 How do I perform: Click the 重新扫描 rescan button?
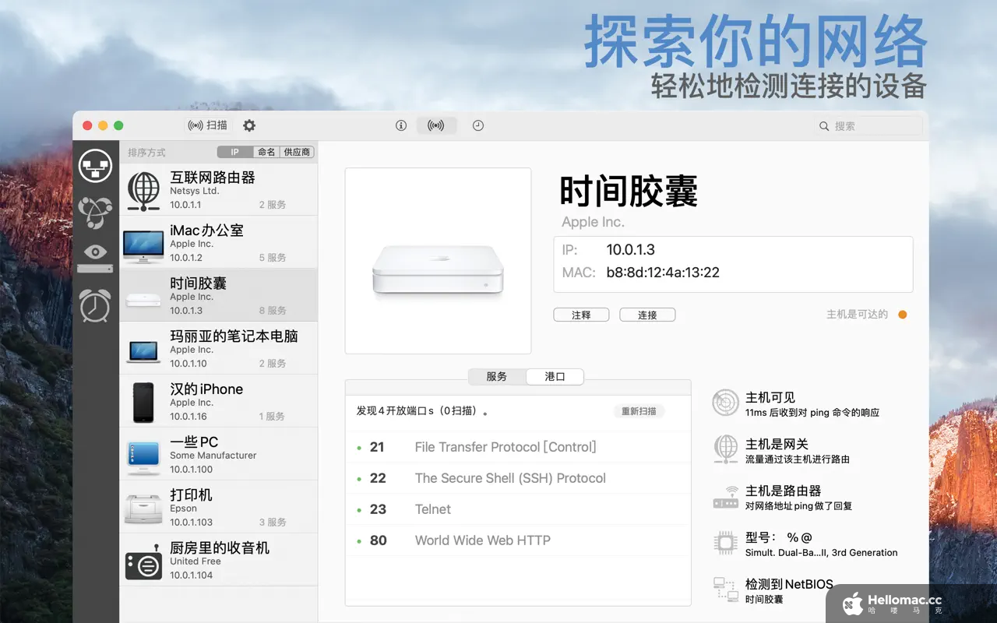pyautogui.click(x=639, y=411)
